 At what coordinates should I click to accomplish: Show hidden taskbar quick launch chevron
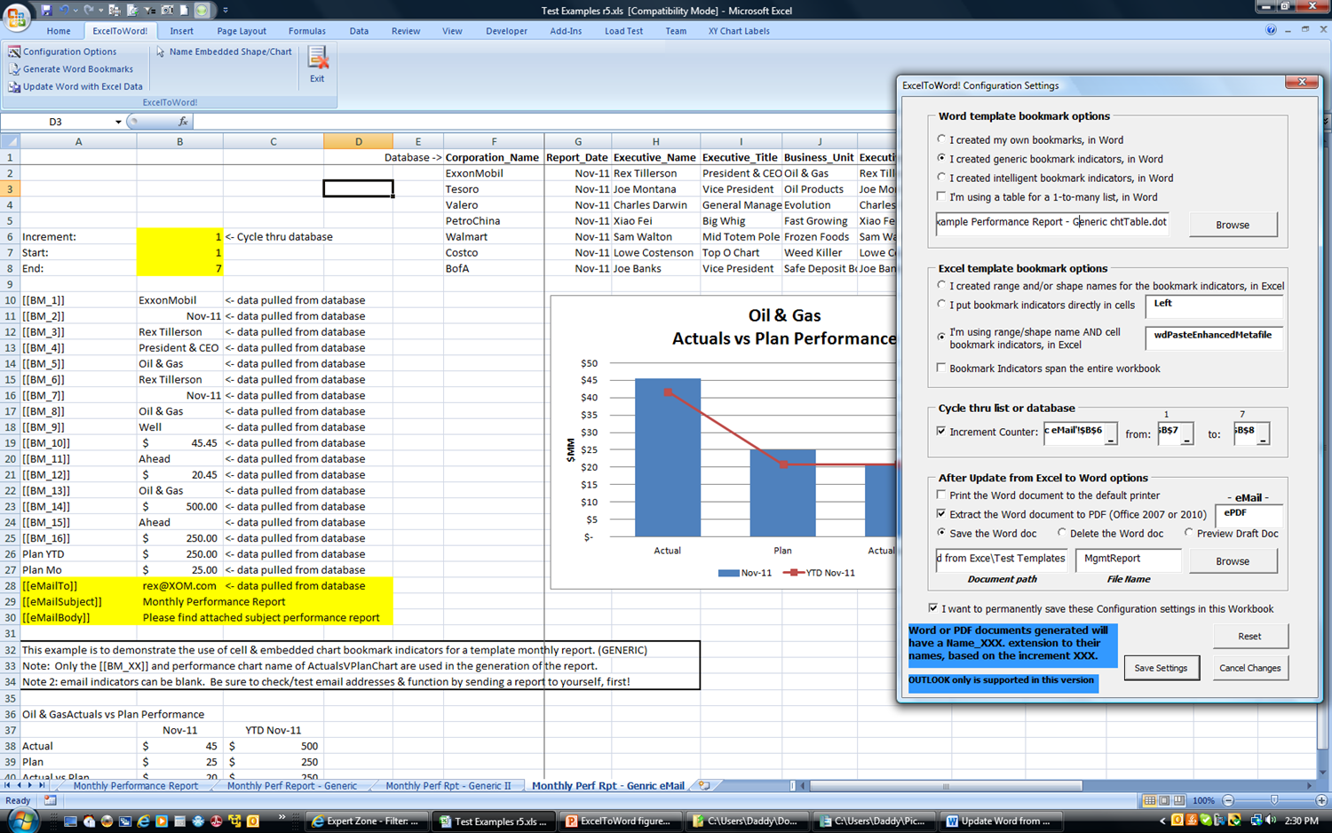point(282,817)
